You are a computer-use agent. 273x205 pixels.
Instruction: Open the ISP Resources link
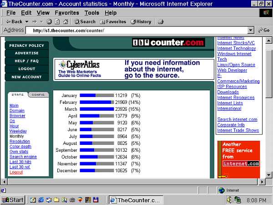tap(232, 87)
